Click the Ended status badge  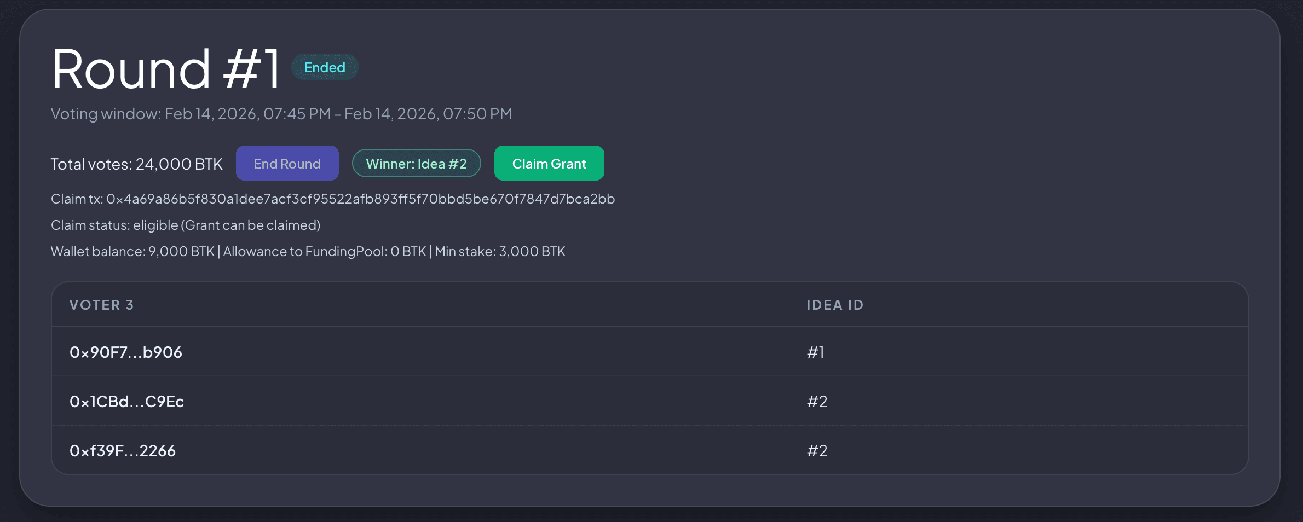tap(324, 67)
